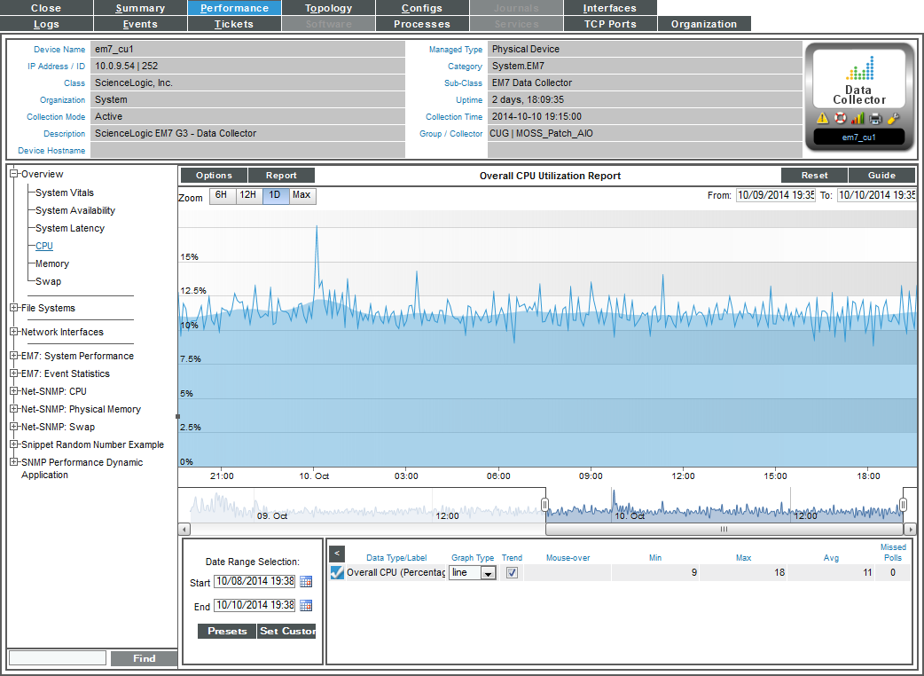Expand the Network Interfaces tree node
The width and height of the screenshot is (924, 676).
click(x=14, y=332)
